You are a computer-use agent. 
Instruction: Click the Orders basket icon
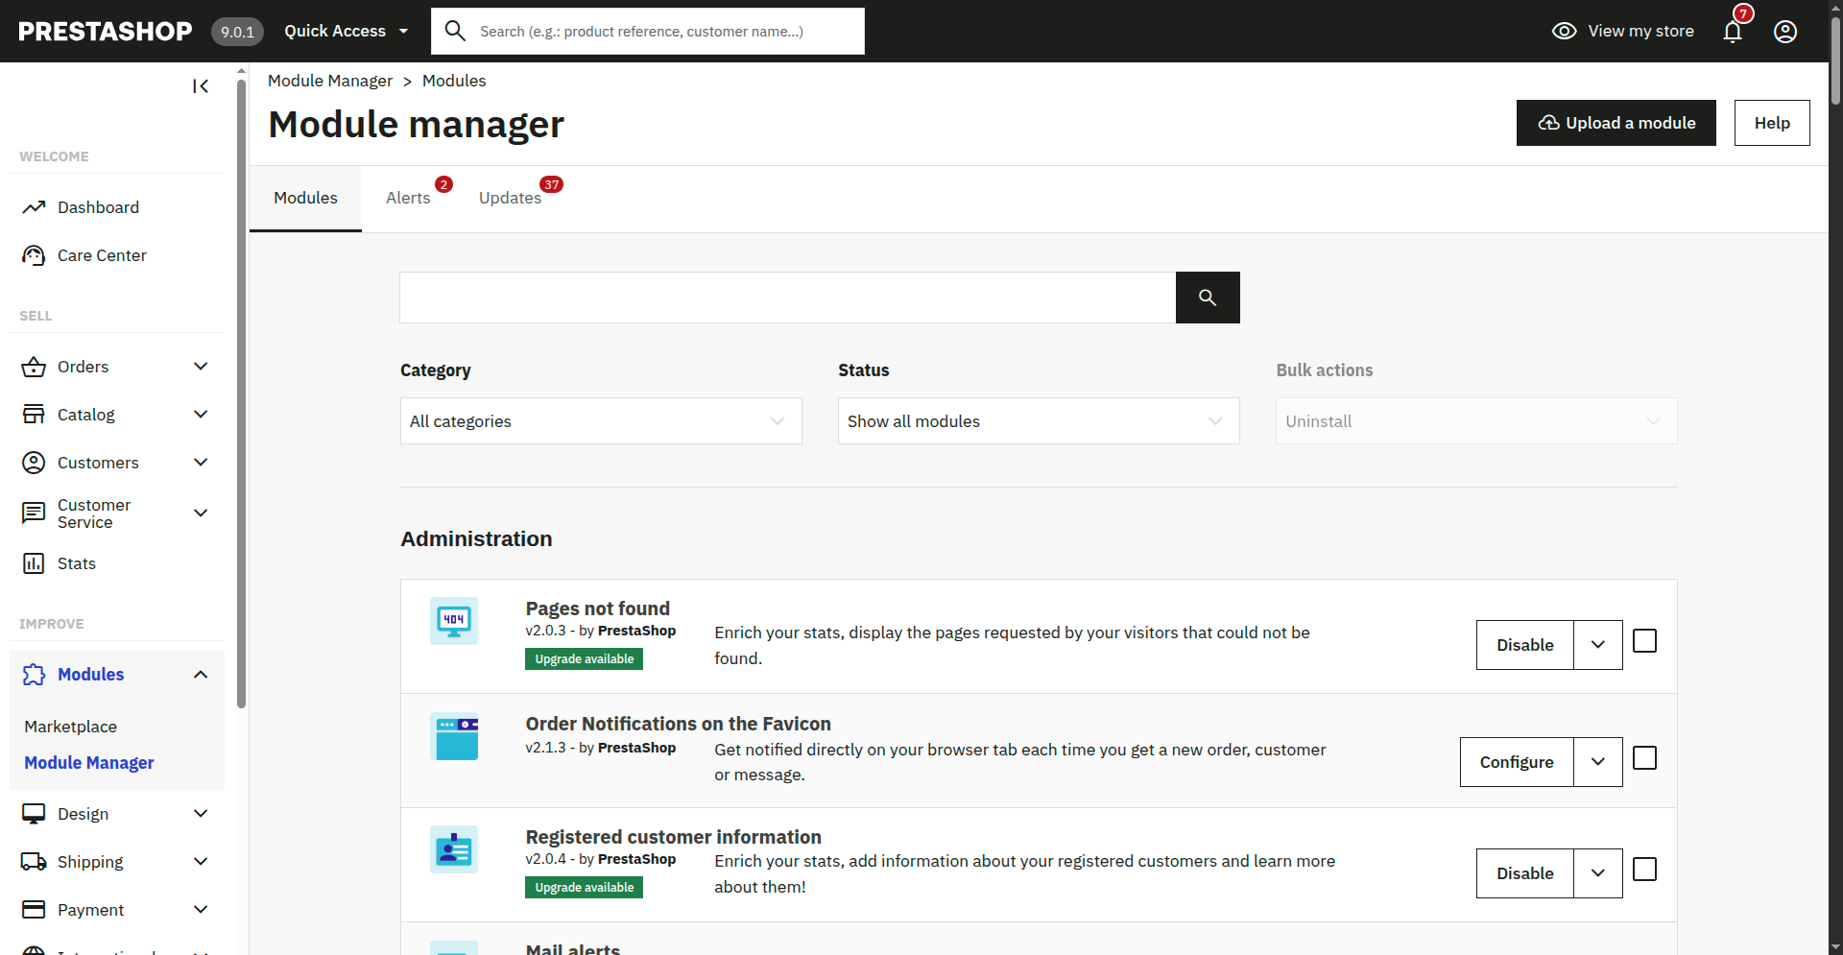34,367
